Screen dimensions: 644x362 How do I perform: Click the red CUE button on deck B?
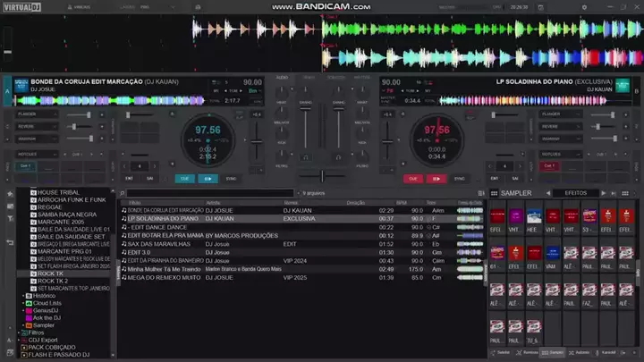(412, 179)
